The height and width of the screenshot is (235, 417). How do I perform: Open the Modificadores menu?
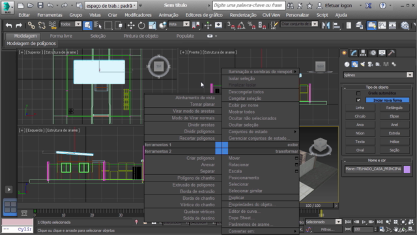pyautogui.click(x=138, y=15)
